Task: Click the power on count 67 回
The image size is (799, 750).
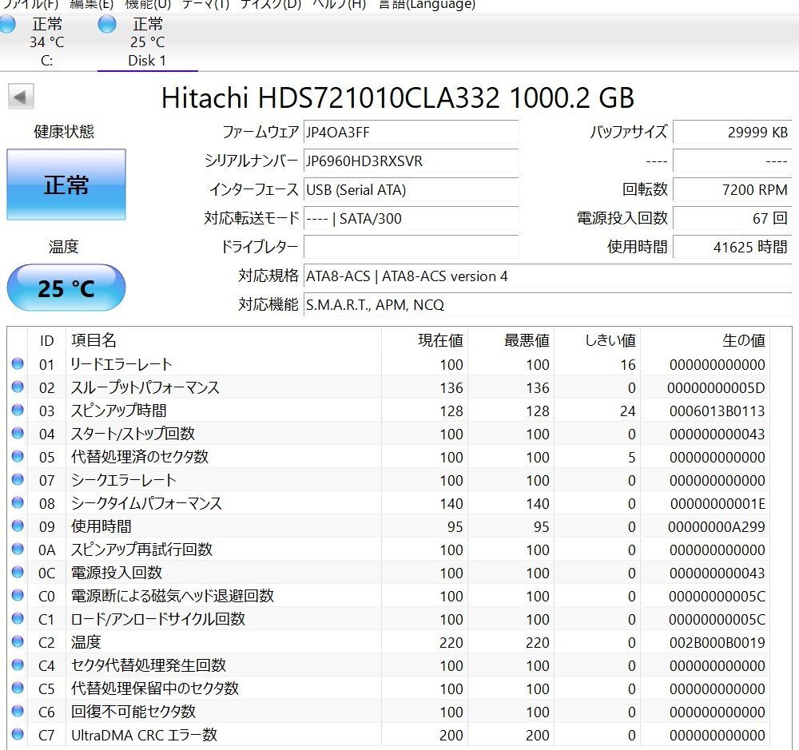Action: point(732,219)
